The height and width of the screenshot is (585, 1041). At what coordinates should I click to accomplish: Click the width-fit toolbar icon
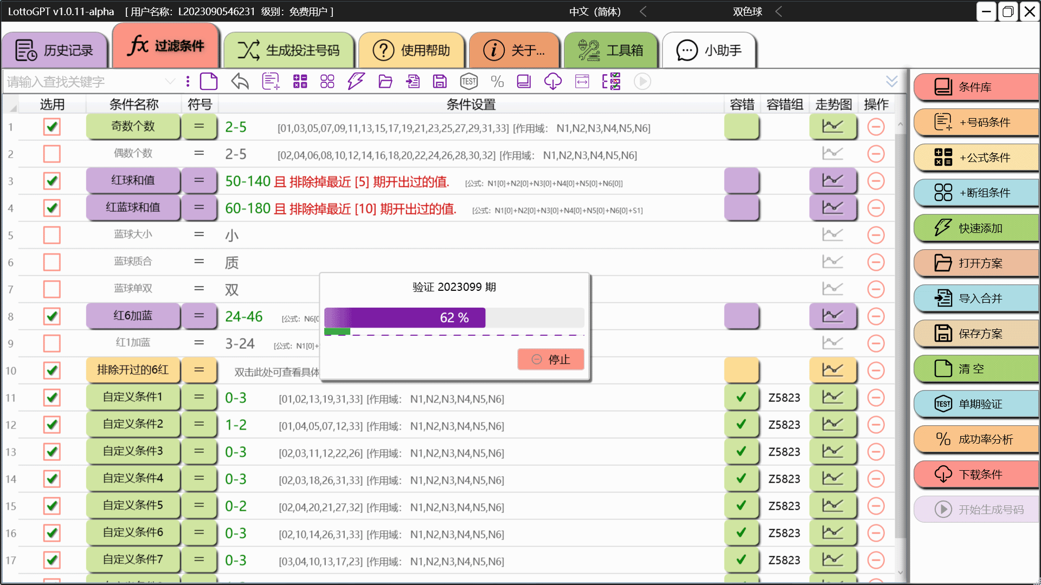point(582,82)
